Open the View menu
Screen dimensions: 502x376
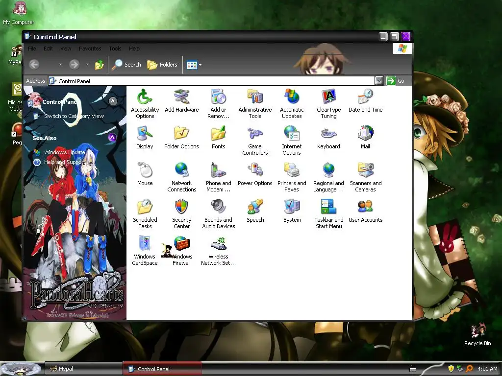66,48
